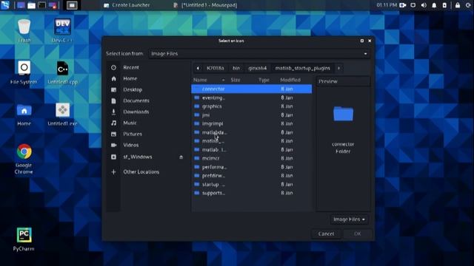Maximize the Select an icon dialog

pos(362,41)
